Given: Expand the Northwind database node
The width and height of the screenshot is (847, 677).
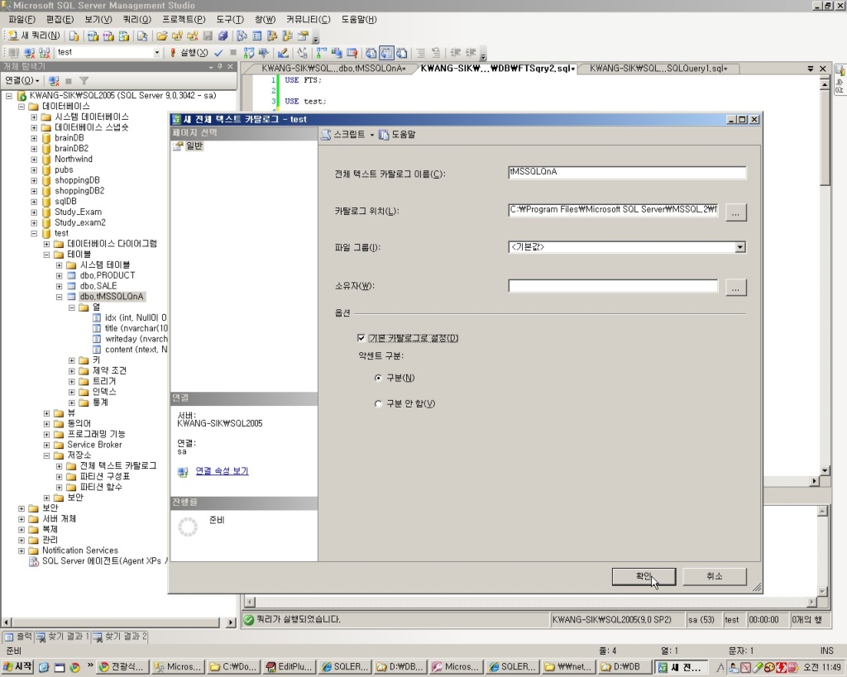Looking at the screenshot, I should 34,160.
